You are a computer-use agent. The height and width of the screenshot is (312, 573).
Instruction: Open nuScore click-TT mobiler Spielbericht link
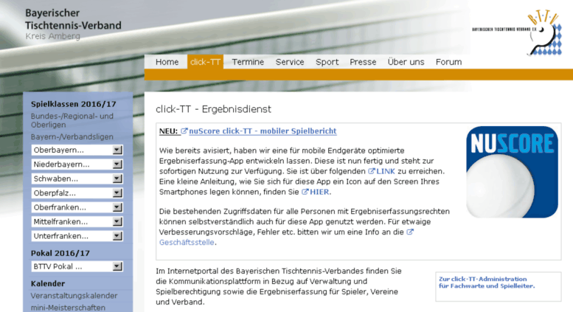tap(263, 131)
